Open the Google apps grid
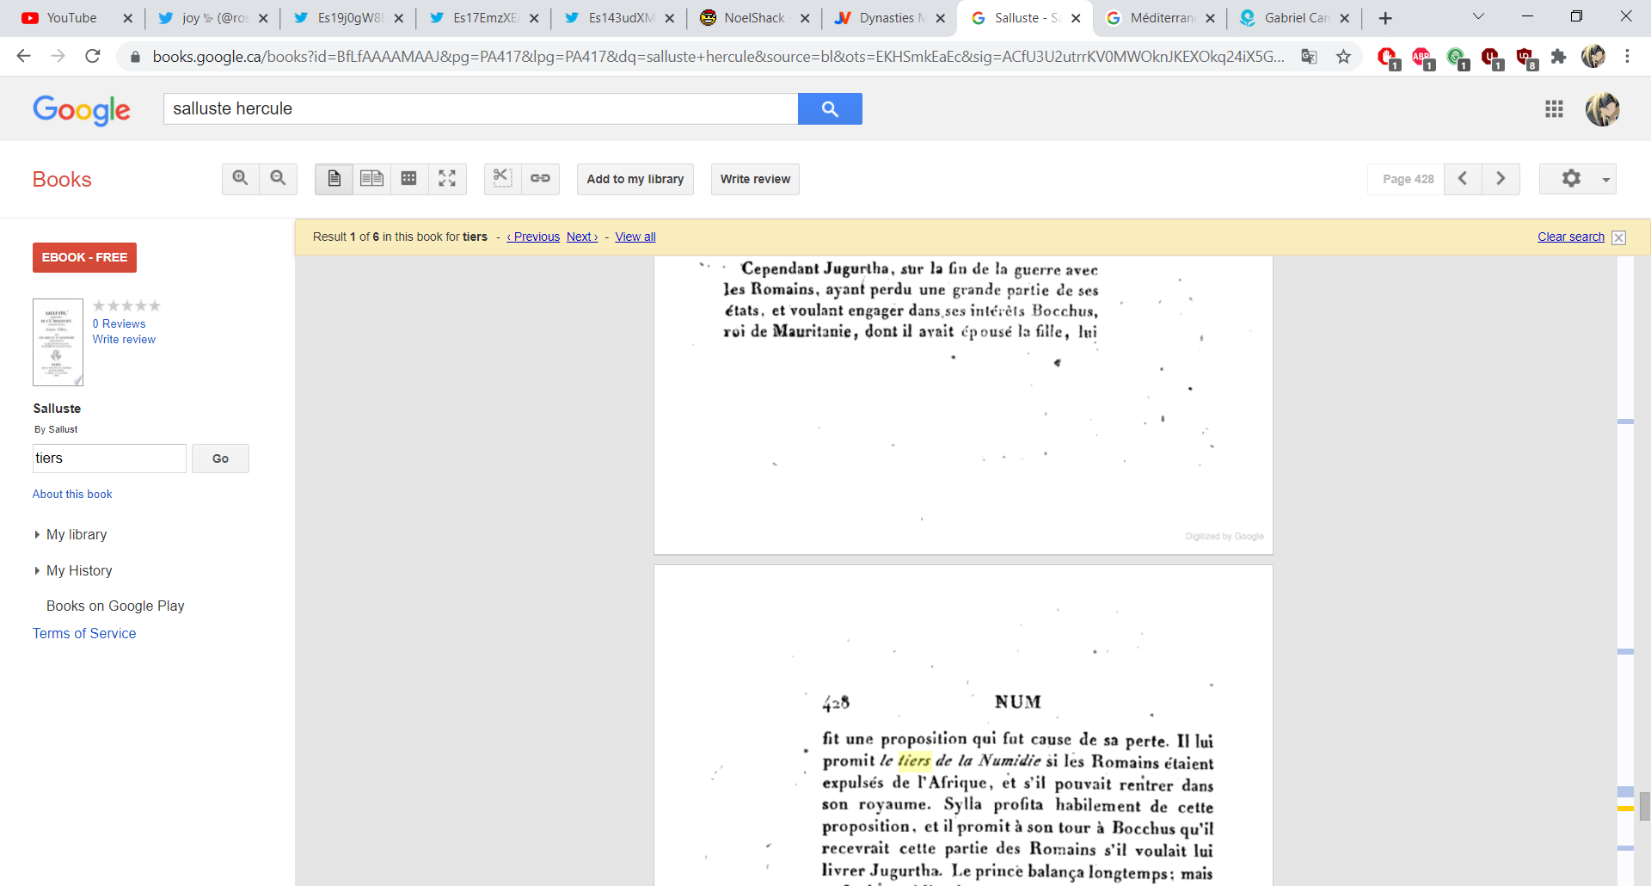 (1554, 109)
